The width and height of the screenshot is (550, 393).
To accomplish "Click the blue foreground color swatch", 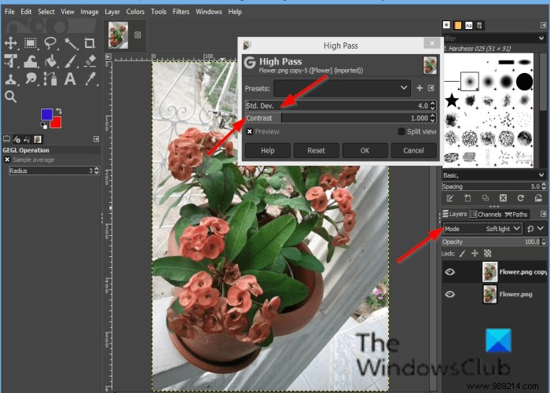I will pos(46,115).
